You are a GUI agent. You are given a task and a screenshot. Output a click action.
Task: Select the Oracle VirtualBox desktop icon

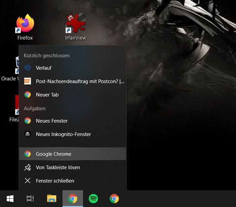point(10,69)
